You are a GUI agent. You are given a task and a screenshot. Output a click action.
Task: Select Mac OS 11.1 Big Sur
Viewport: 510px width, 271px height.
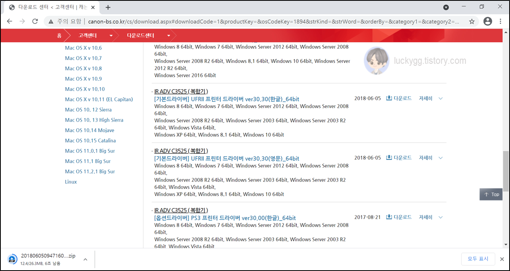(88, 161)
